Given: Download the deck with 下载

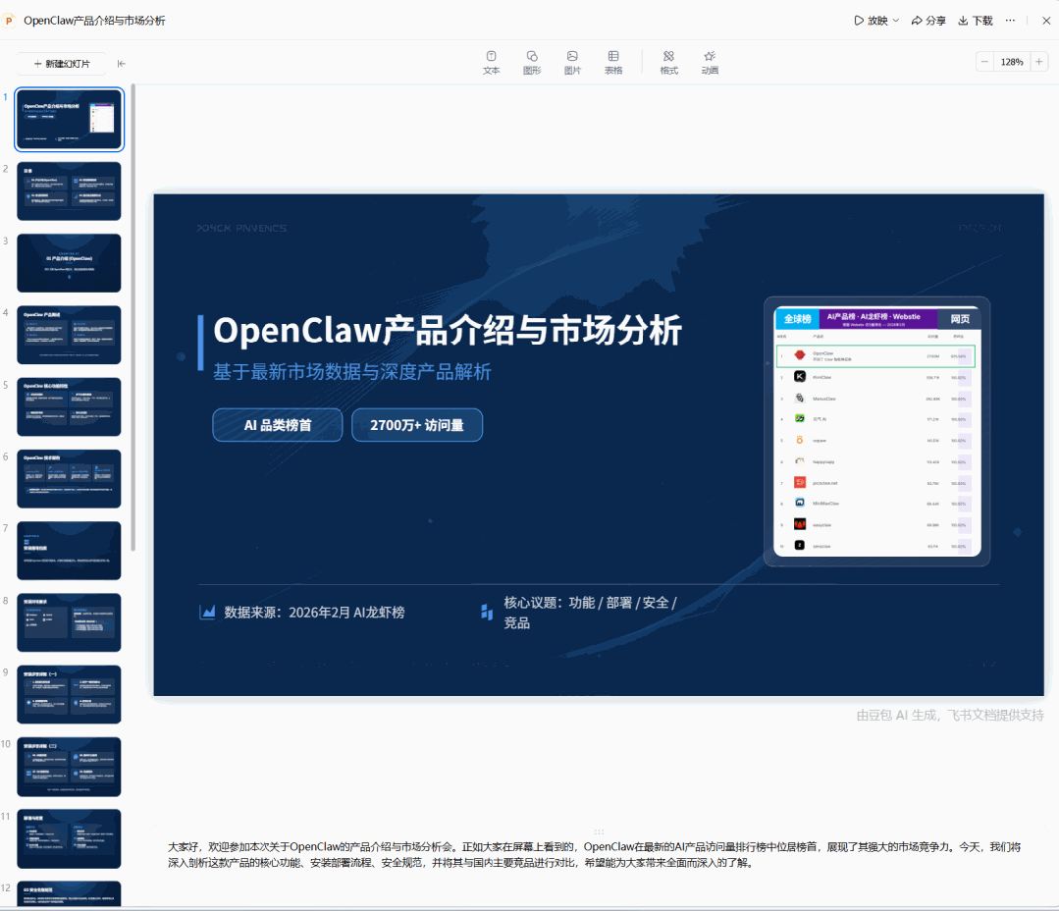Looking at the screenshot, I should (976, 21).
